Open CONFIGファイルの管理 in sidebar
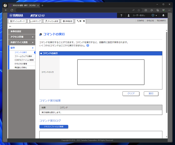175x145 pixels. click(x=24, y=60)
